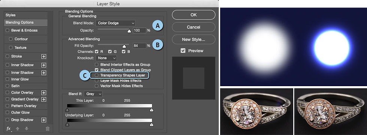Toggle Bevel & Emboss checkbox
The width and height of the screenshot is (367, 135).
[x=7, y=30]
